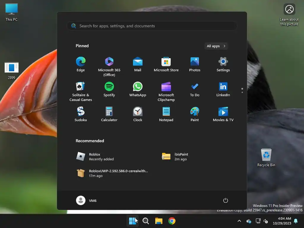The image size is (304, 228).
Task: Open Settings from pinned apps
Action: [223, 64]
